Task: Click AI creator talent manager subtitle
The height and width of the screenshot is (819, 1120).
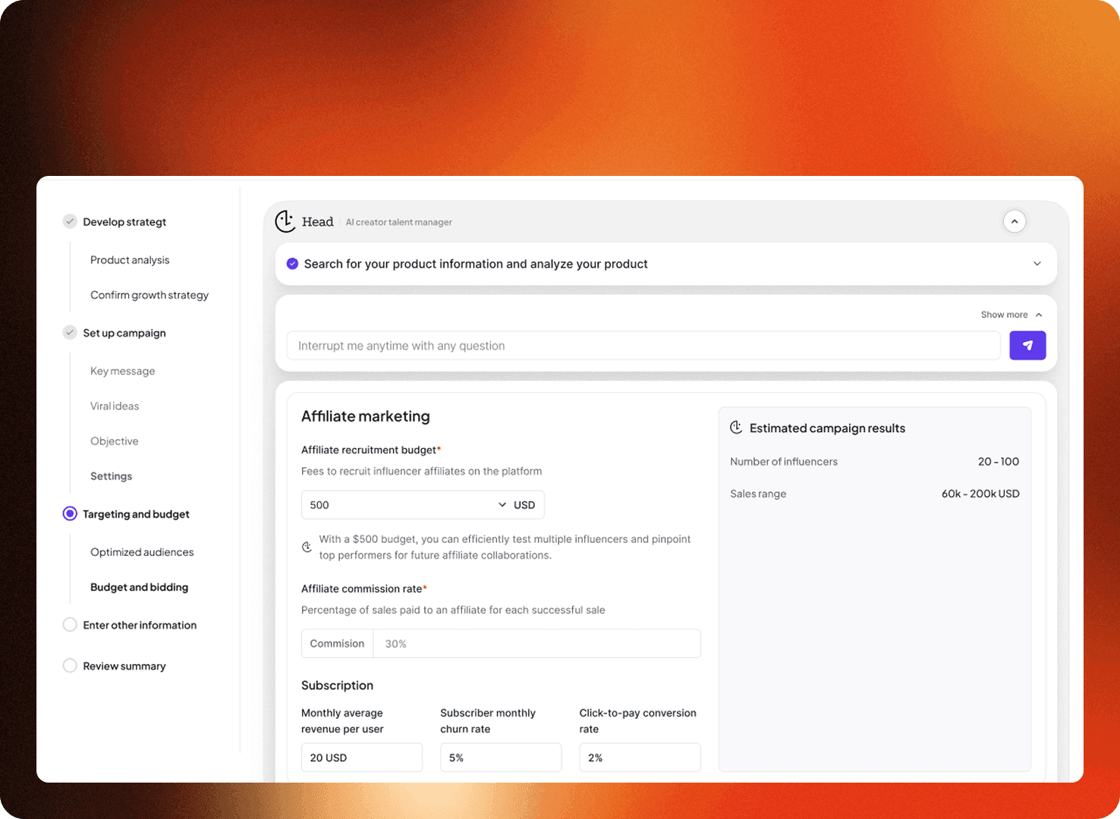Action: click(399, 222)
